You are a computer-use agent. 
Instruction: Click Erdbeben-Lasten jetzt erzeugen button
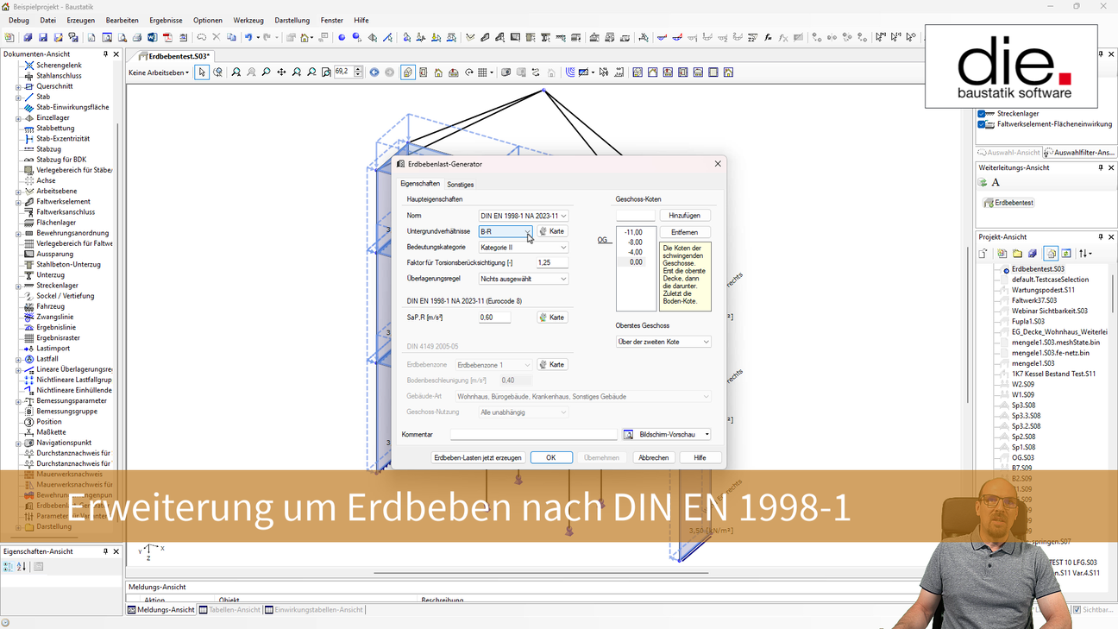[477, 457]
